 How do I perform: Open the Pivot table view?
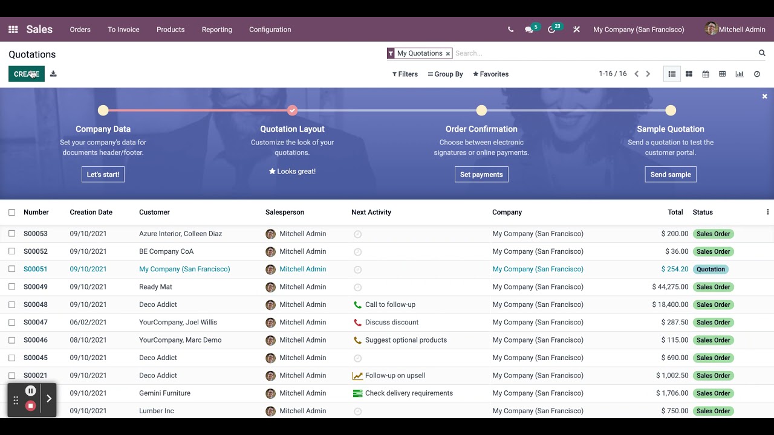point(722,74)
